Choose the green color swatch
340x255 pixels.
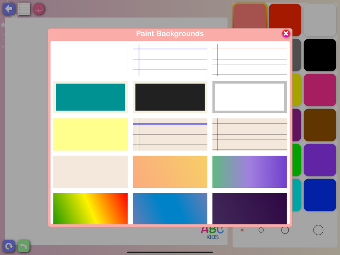coord(296,160)
